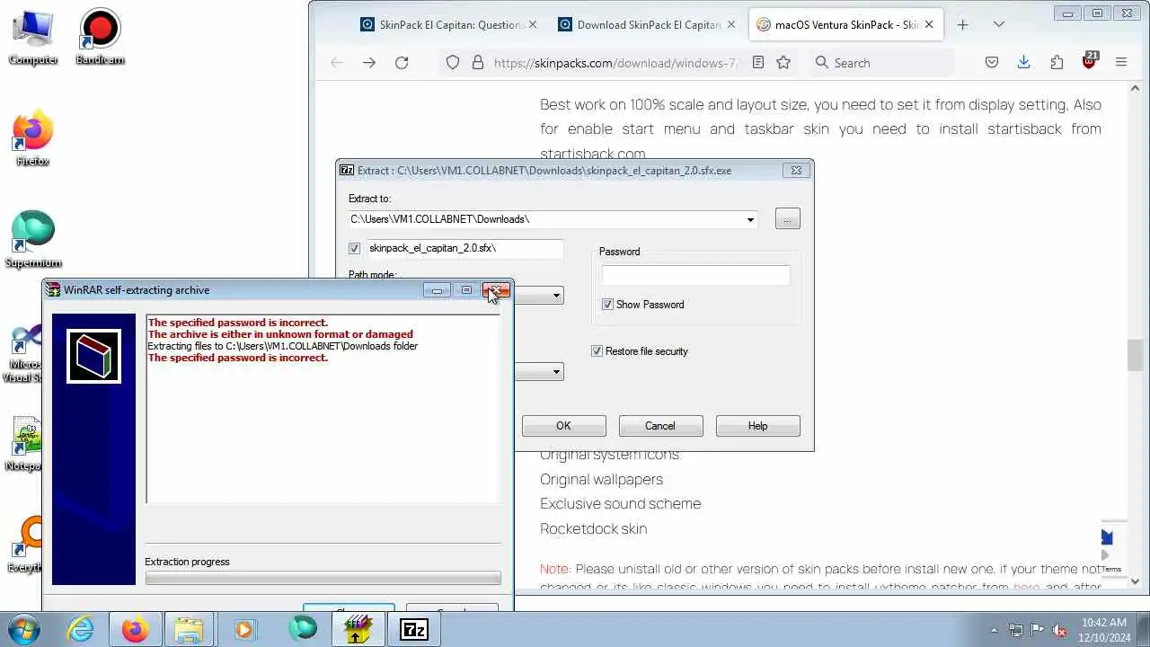
Task: Open the Firefox downloads panel
Action: pos(1023,62)
